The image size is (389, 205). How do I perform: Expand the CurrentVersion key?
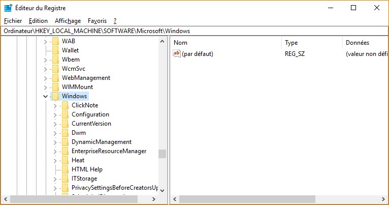[55, 124]
